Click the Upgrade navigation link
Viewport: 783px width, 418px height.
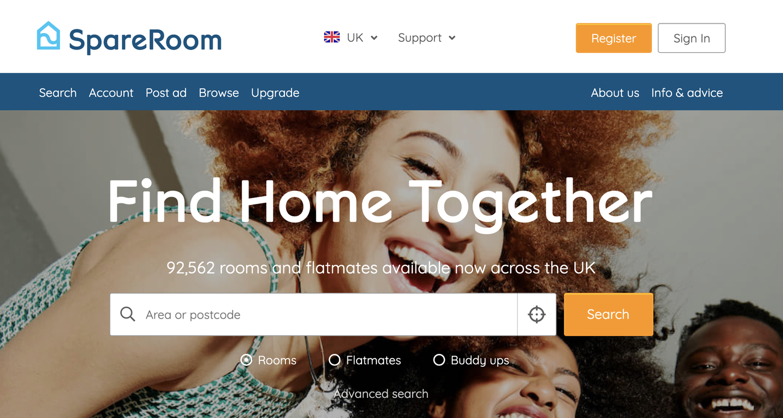[x=275, y=93]
